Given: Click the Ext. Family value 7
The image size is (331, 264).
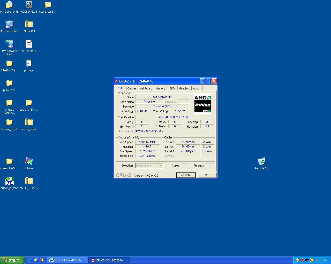Looking at the screenshot, I should [x=142, y=126].
